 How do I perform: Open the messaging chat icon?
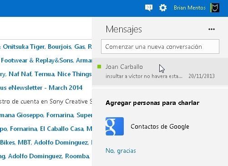(149, 7)
